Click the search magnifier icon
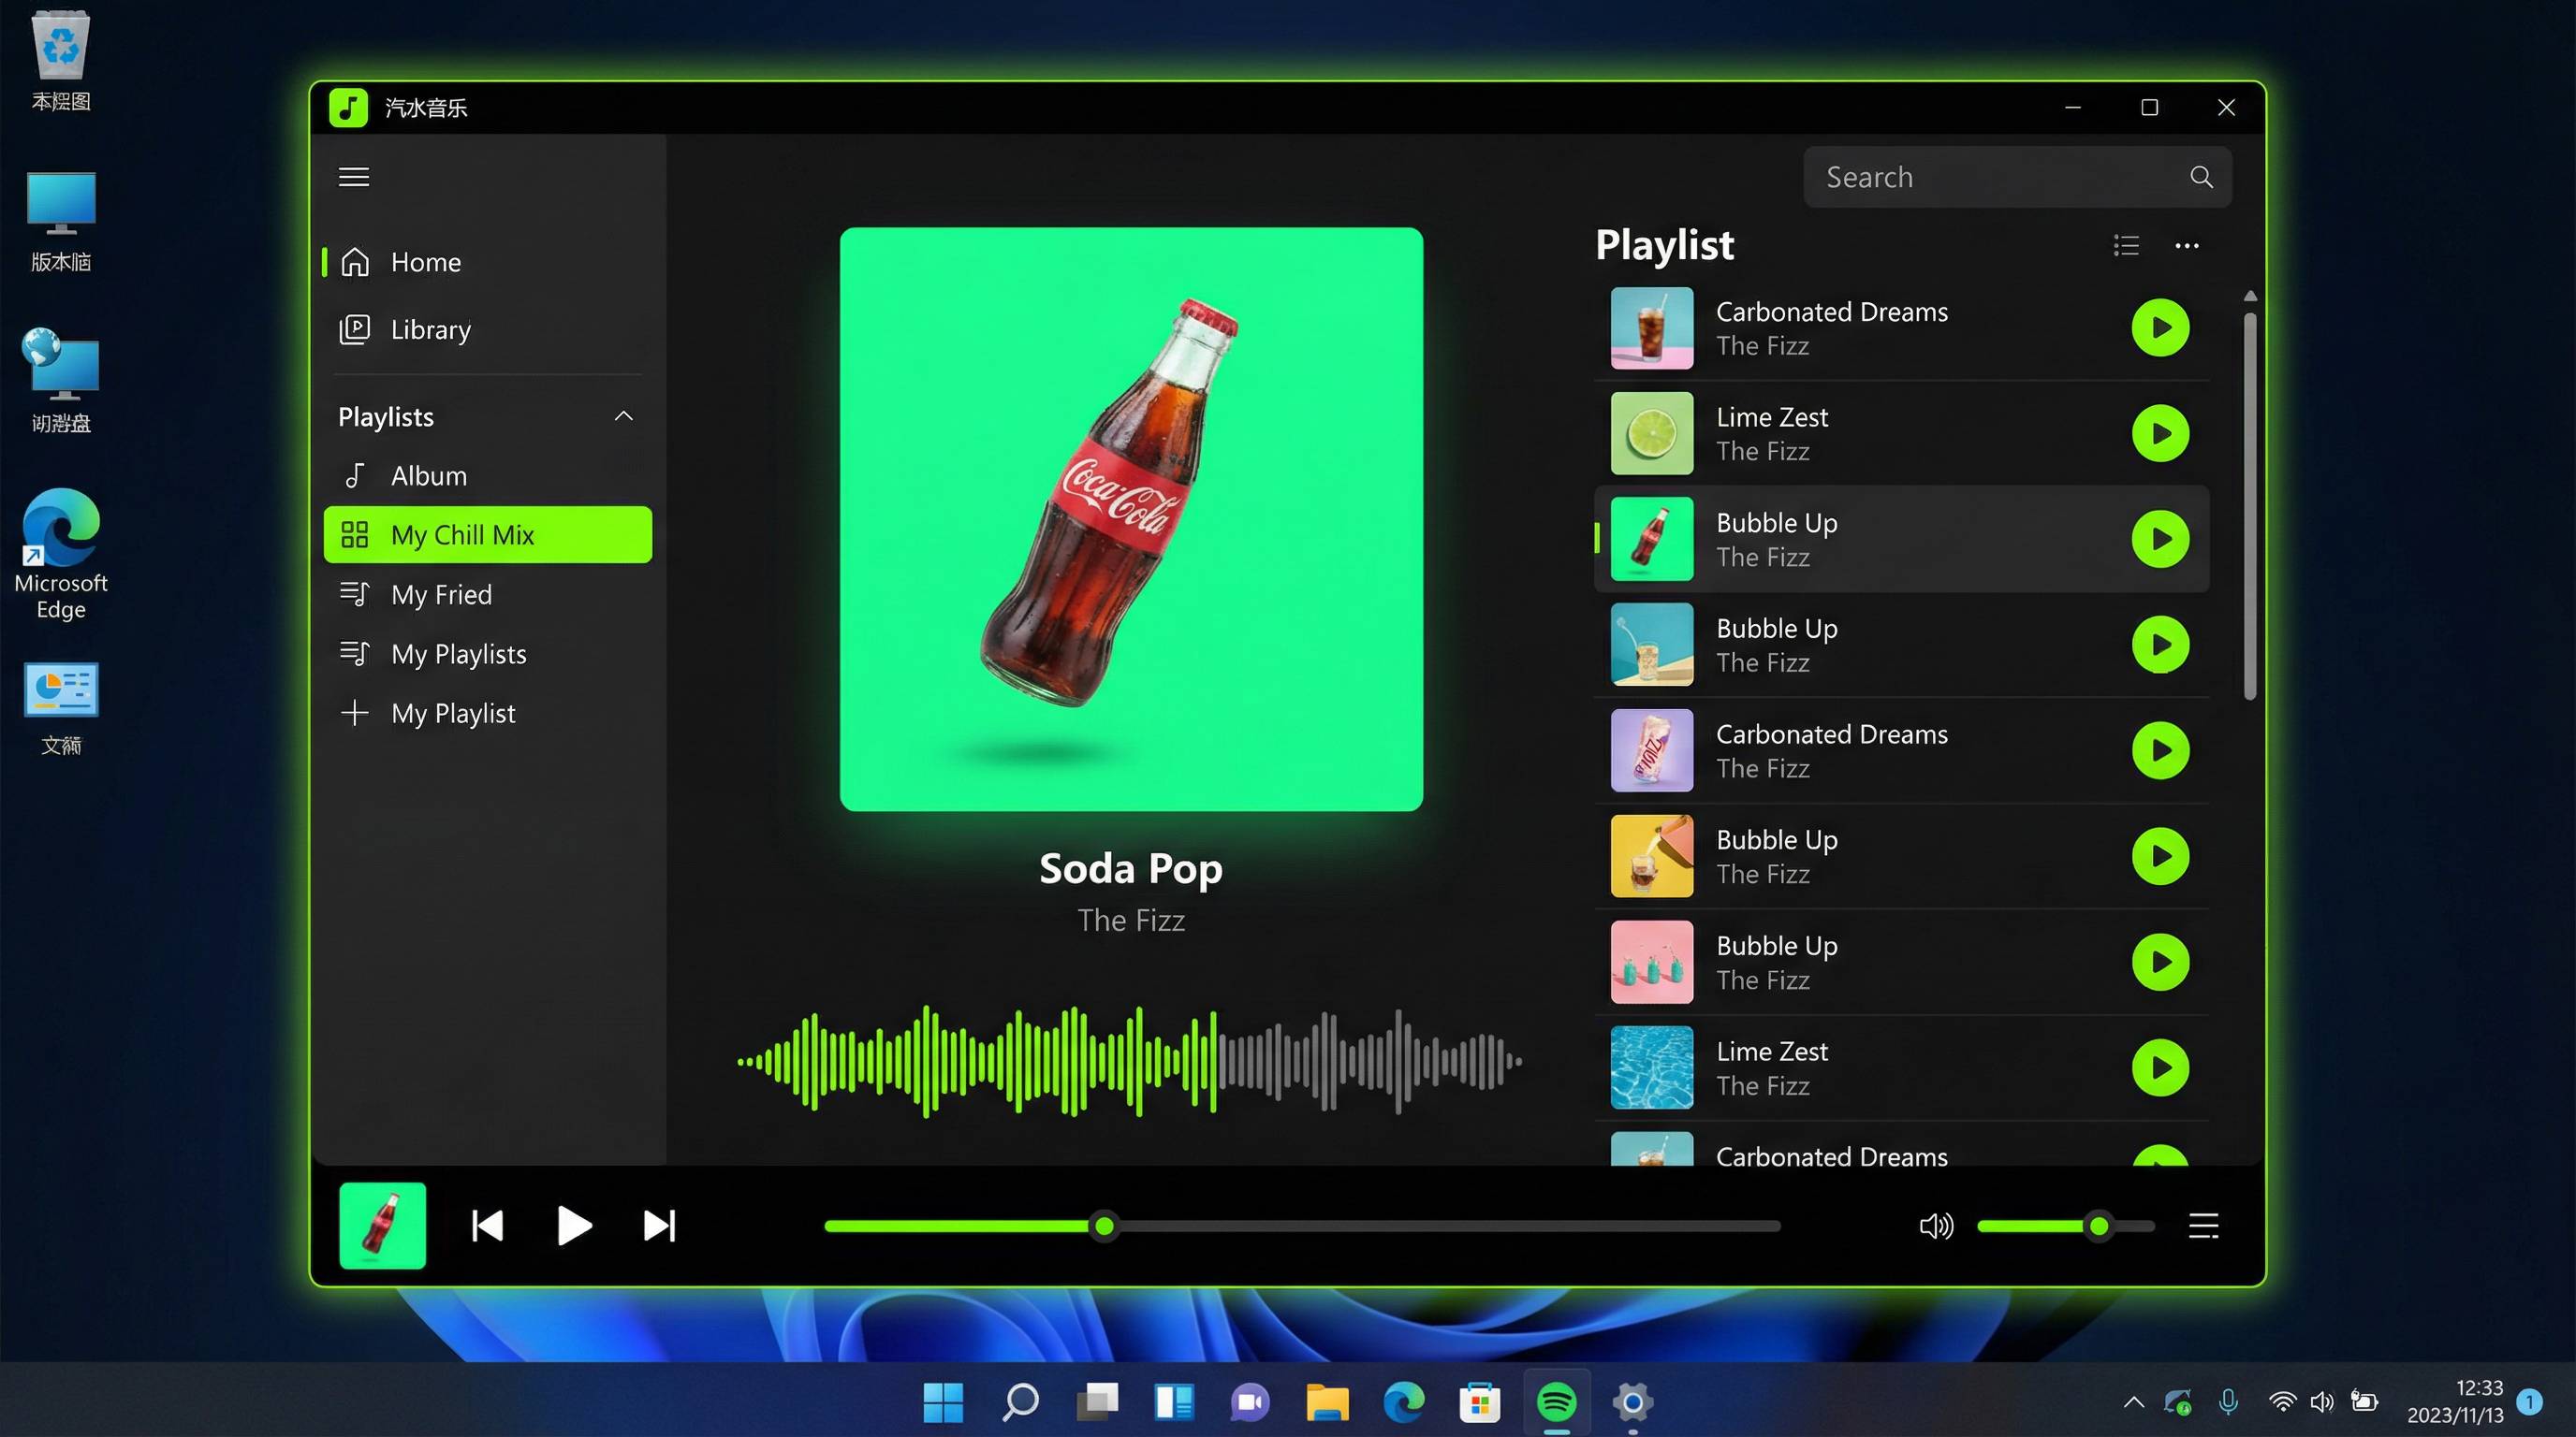This screenshot has width=2576, height=1437. coord(2200,176)
